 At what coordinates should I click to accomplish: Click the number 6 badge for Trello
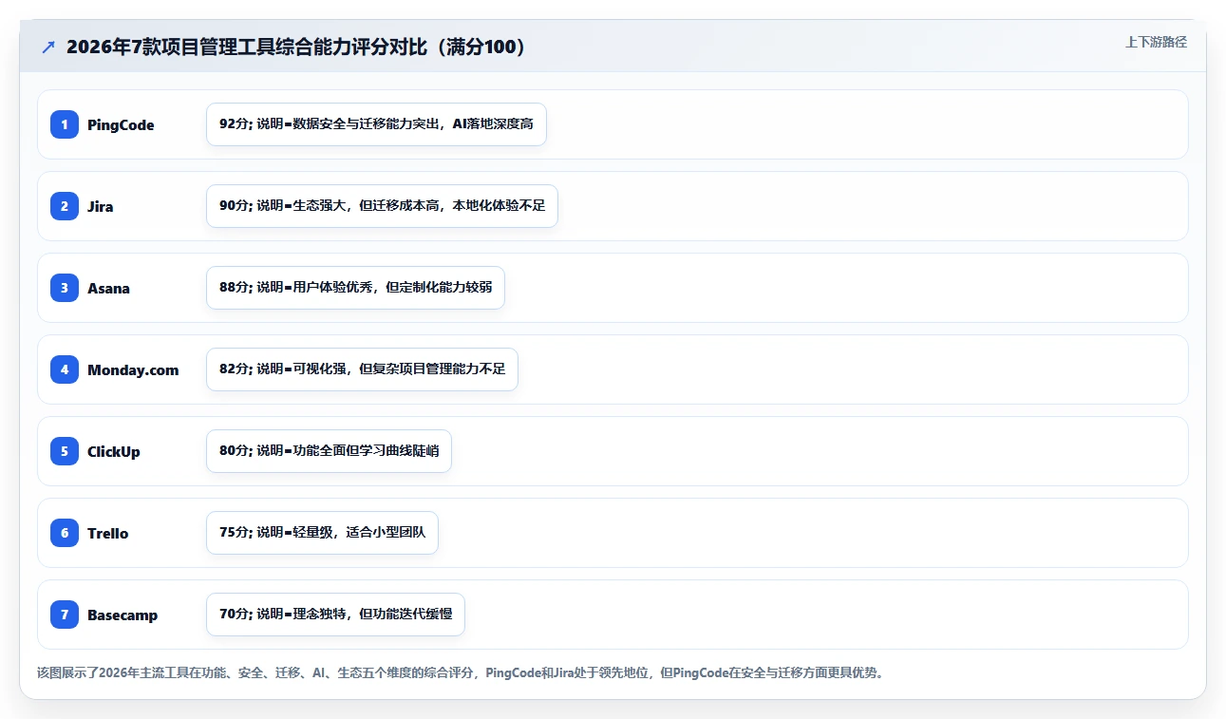65,533
